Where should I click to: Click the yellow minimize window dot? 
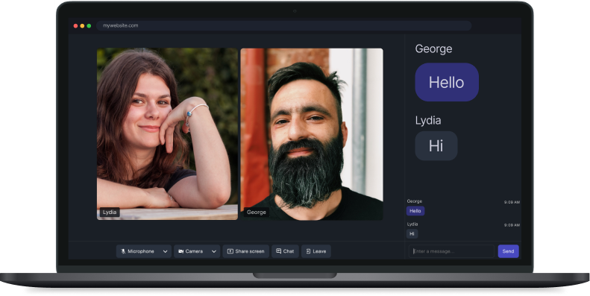(x=82, y=26)
